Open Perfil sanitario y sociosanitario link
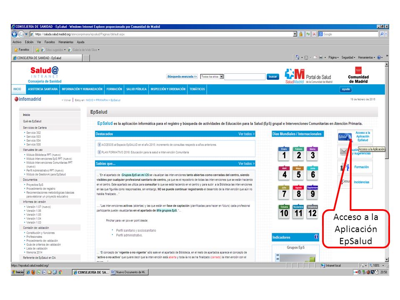Image resolution: width=400 pixels, height=300 pixels. [136, 230]
